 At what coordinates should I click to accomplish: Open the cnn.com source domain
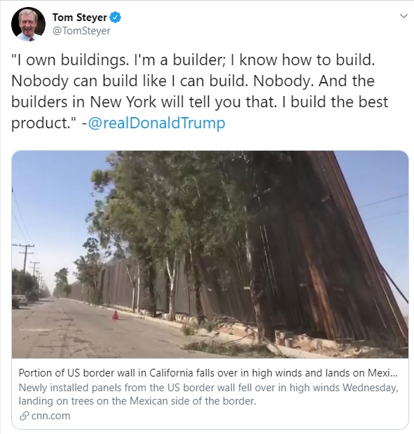pyautogui.click(x=51, y=416)
